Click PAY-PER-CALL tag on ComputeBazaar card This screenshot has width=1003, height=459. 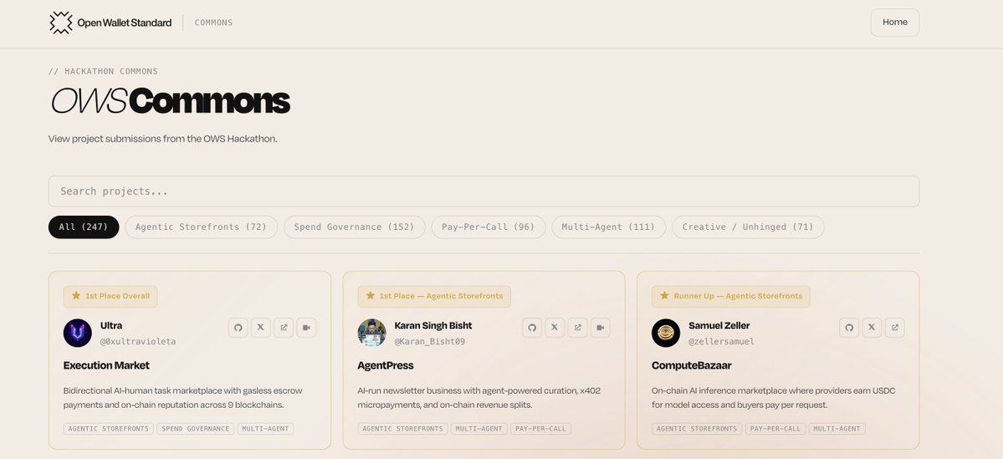pos(775,429)
